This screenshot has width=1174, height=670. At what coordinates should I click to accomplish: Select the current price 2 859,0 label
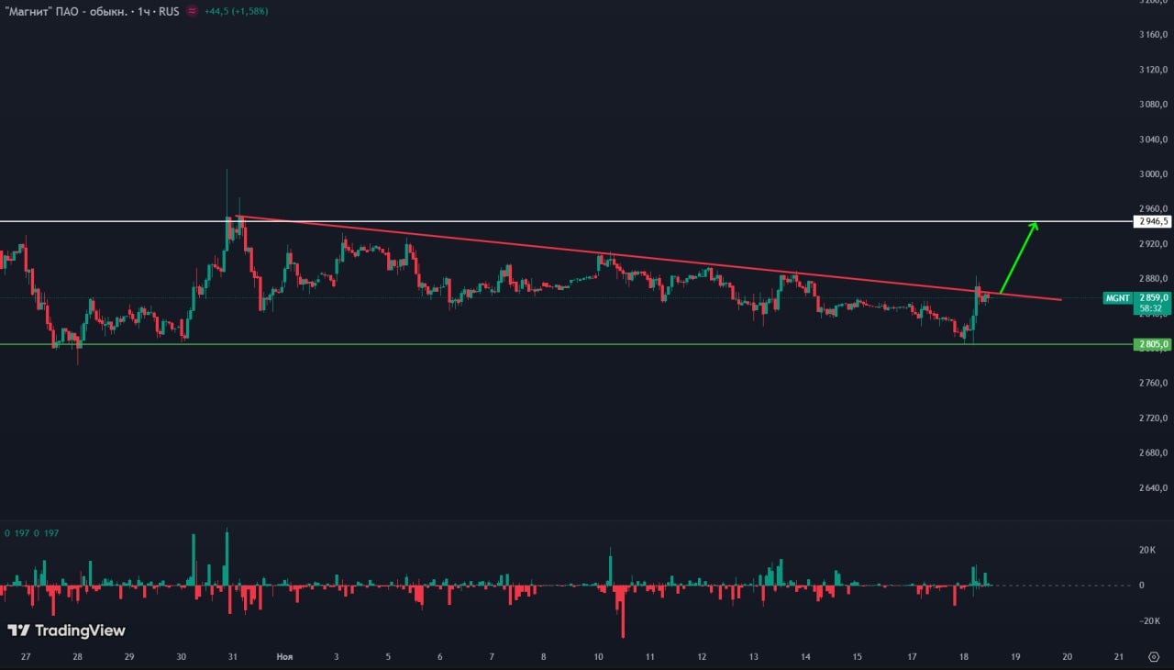1153,297
